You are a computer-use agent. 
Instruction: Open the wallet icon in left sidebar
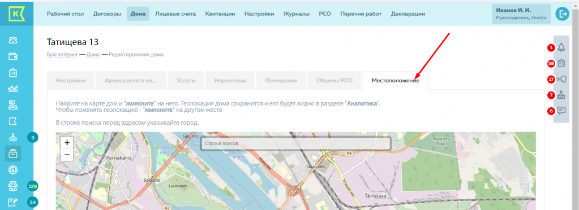point(13,56)
